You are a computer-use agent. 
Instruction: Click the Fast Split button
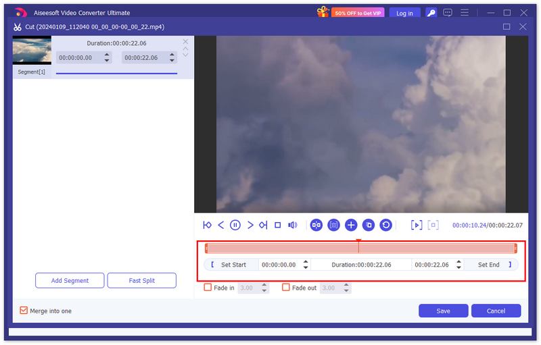[142, 280]
